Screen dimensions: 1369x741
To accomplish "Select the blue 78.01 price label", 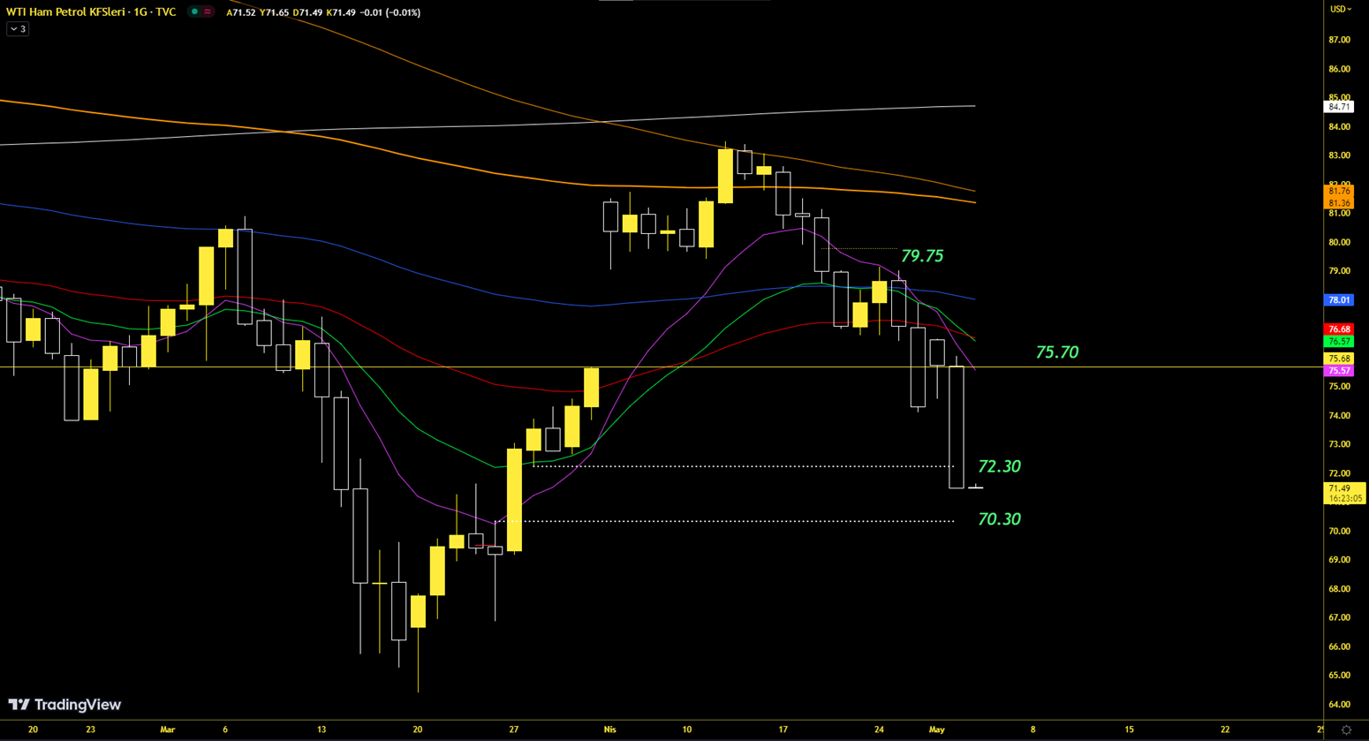I will [1339, 300].
